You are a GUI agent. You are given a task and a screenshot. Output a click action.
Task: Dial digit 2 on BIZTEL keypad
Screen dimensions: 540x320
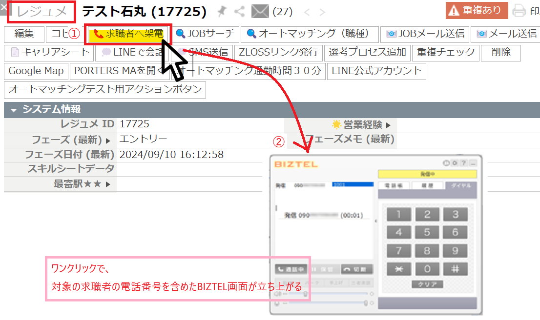click(x=427, y=214)
